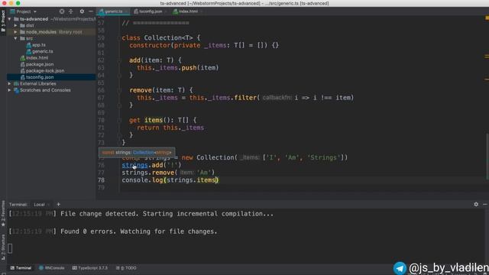
Task: Toggle the Structure side tool window button
Action: click(x=3, y=247)
